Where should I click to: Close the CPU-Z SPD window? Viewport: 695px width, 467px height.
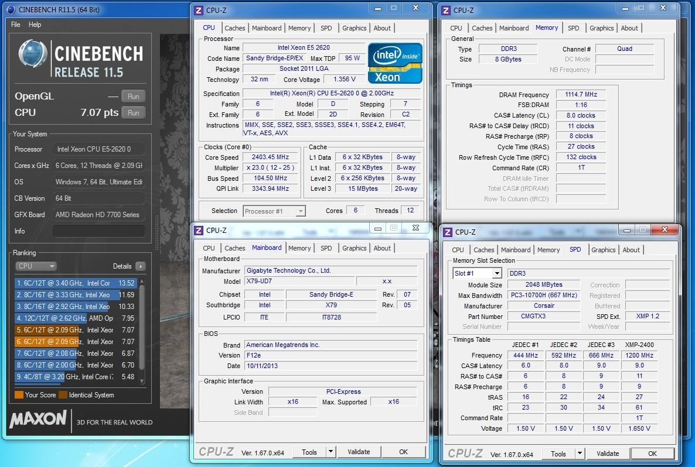(x=665, y=229)
